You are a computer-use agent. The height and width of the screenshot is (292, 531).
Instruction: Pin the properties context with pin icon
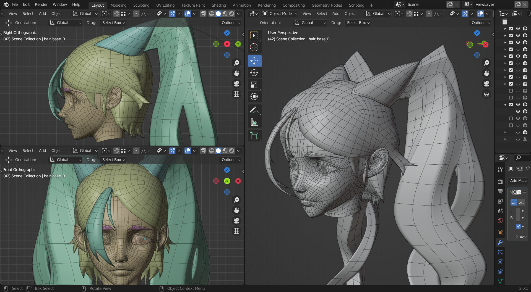[527, 168]
